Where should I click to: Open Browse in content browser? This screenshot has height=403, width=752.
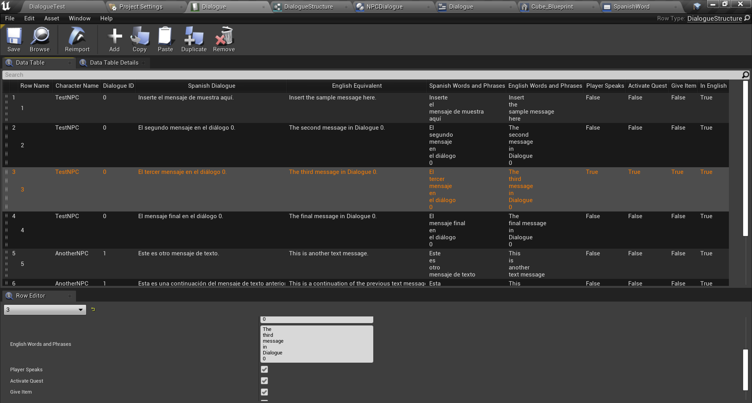[x=40, y=39]
